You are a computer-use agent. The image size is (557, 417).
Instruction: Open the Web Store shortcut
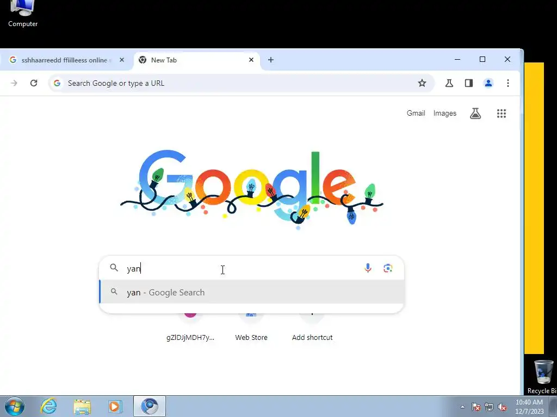[251, 326]
